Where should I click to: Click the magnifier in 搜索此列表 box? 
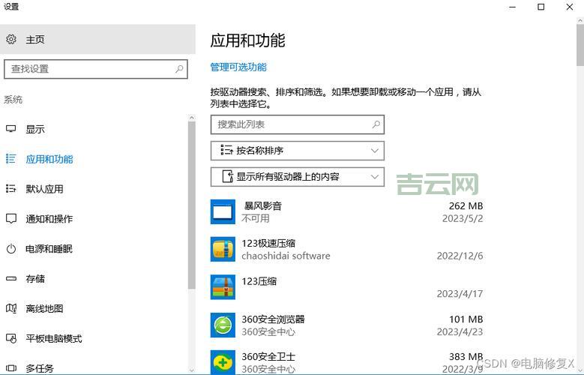[376, 124]
